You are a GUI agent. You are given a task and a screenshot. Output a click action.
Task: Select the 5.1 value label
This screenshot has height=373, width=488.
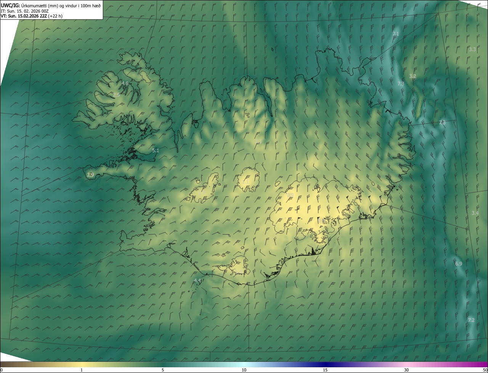(156, 151)
